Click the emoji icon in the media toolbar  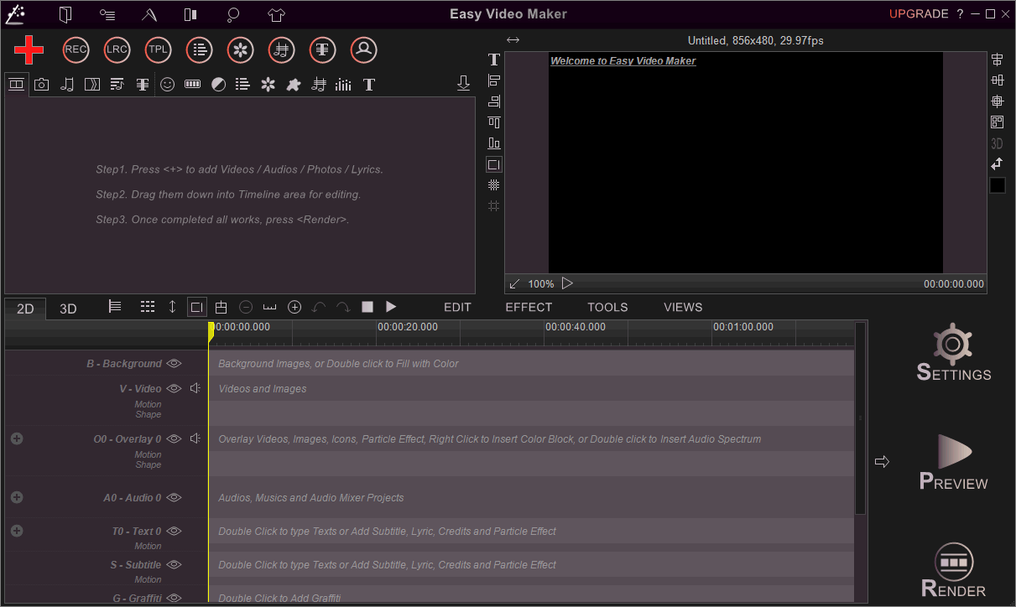coord(167,84)
